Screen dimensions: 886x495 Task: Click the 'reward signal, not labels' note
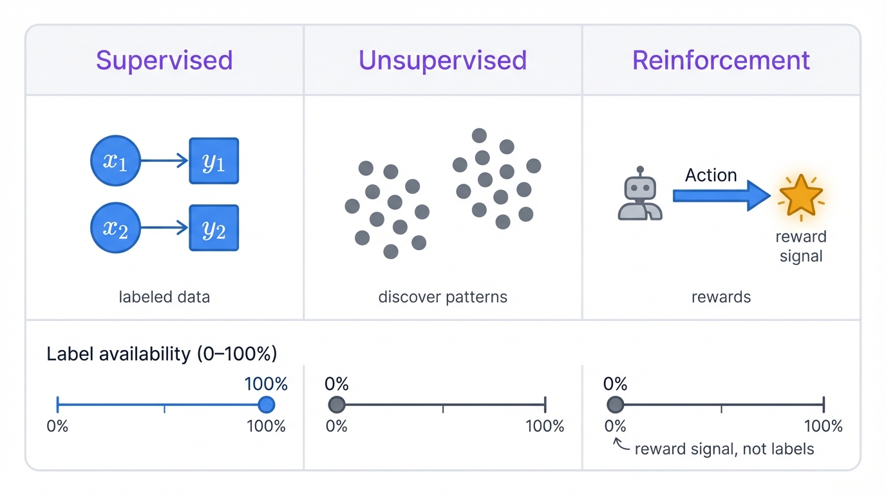tap(724, 449)
